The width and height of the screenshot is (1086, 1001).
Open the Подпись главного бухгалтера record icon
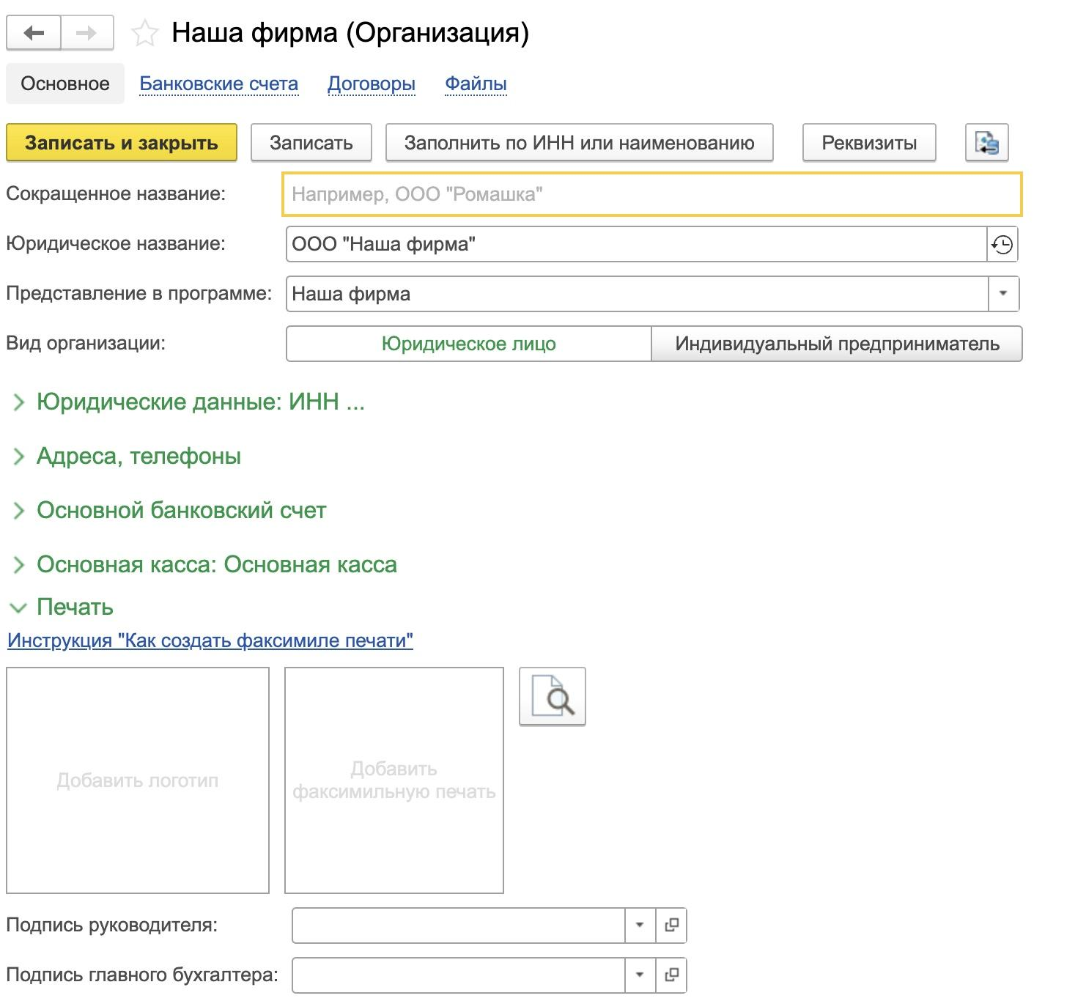671,975
